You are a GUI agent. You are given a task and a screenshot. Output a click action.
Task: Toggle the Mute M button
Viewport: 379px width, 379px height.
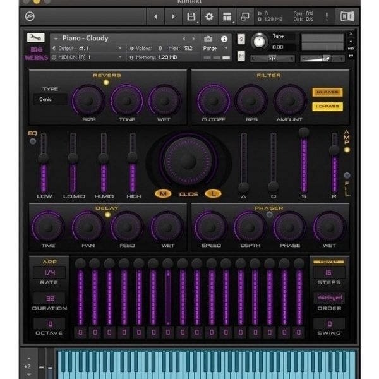pyautogui.click(x=241, y=56)
